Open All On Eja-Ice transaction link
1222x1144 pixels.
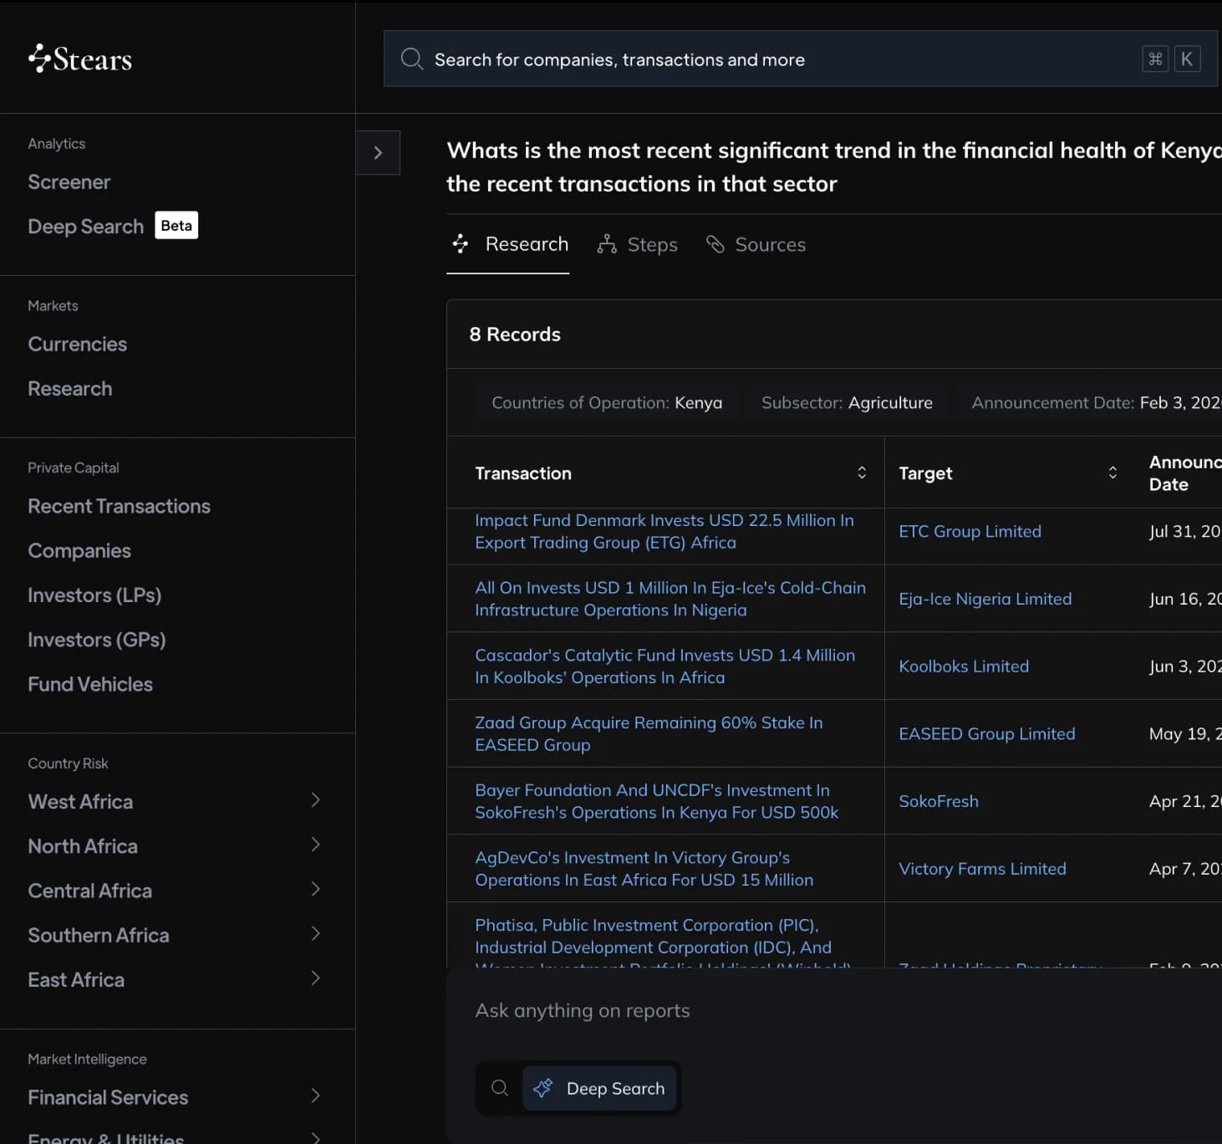pos(670,599)
